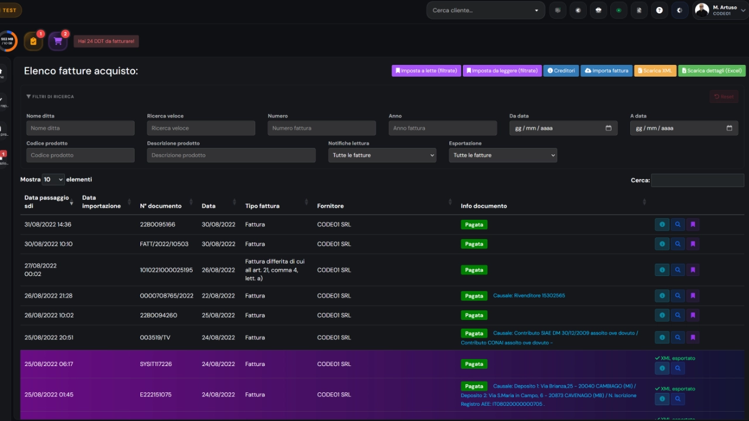
Task: Open the settings gear icon
Action: click(x=679, y=10)
